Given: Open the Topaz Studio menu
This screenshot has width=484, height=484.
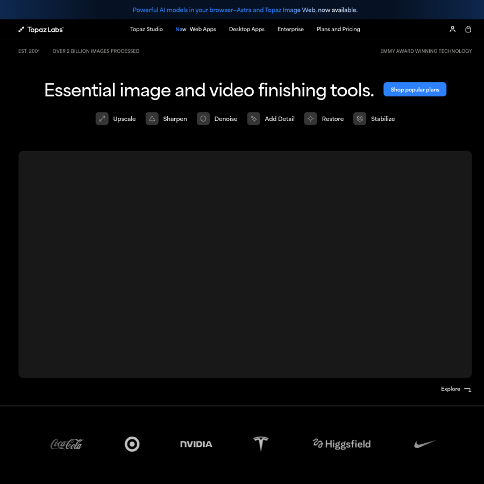Looking at the screenshot, I should click(146, 29).
